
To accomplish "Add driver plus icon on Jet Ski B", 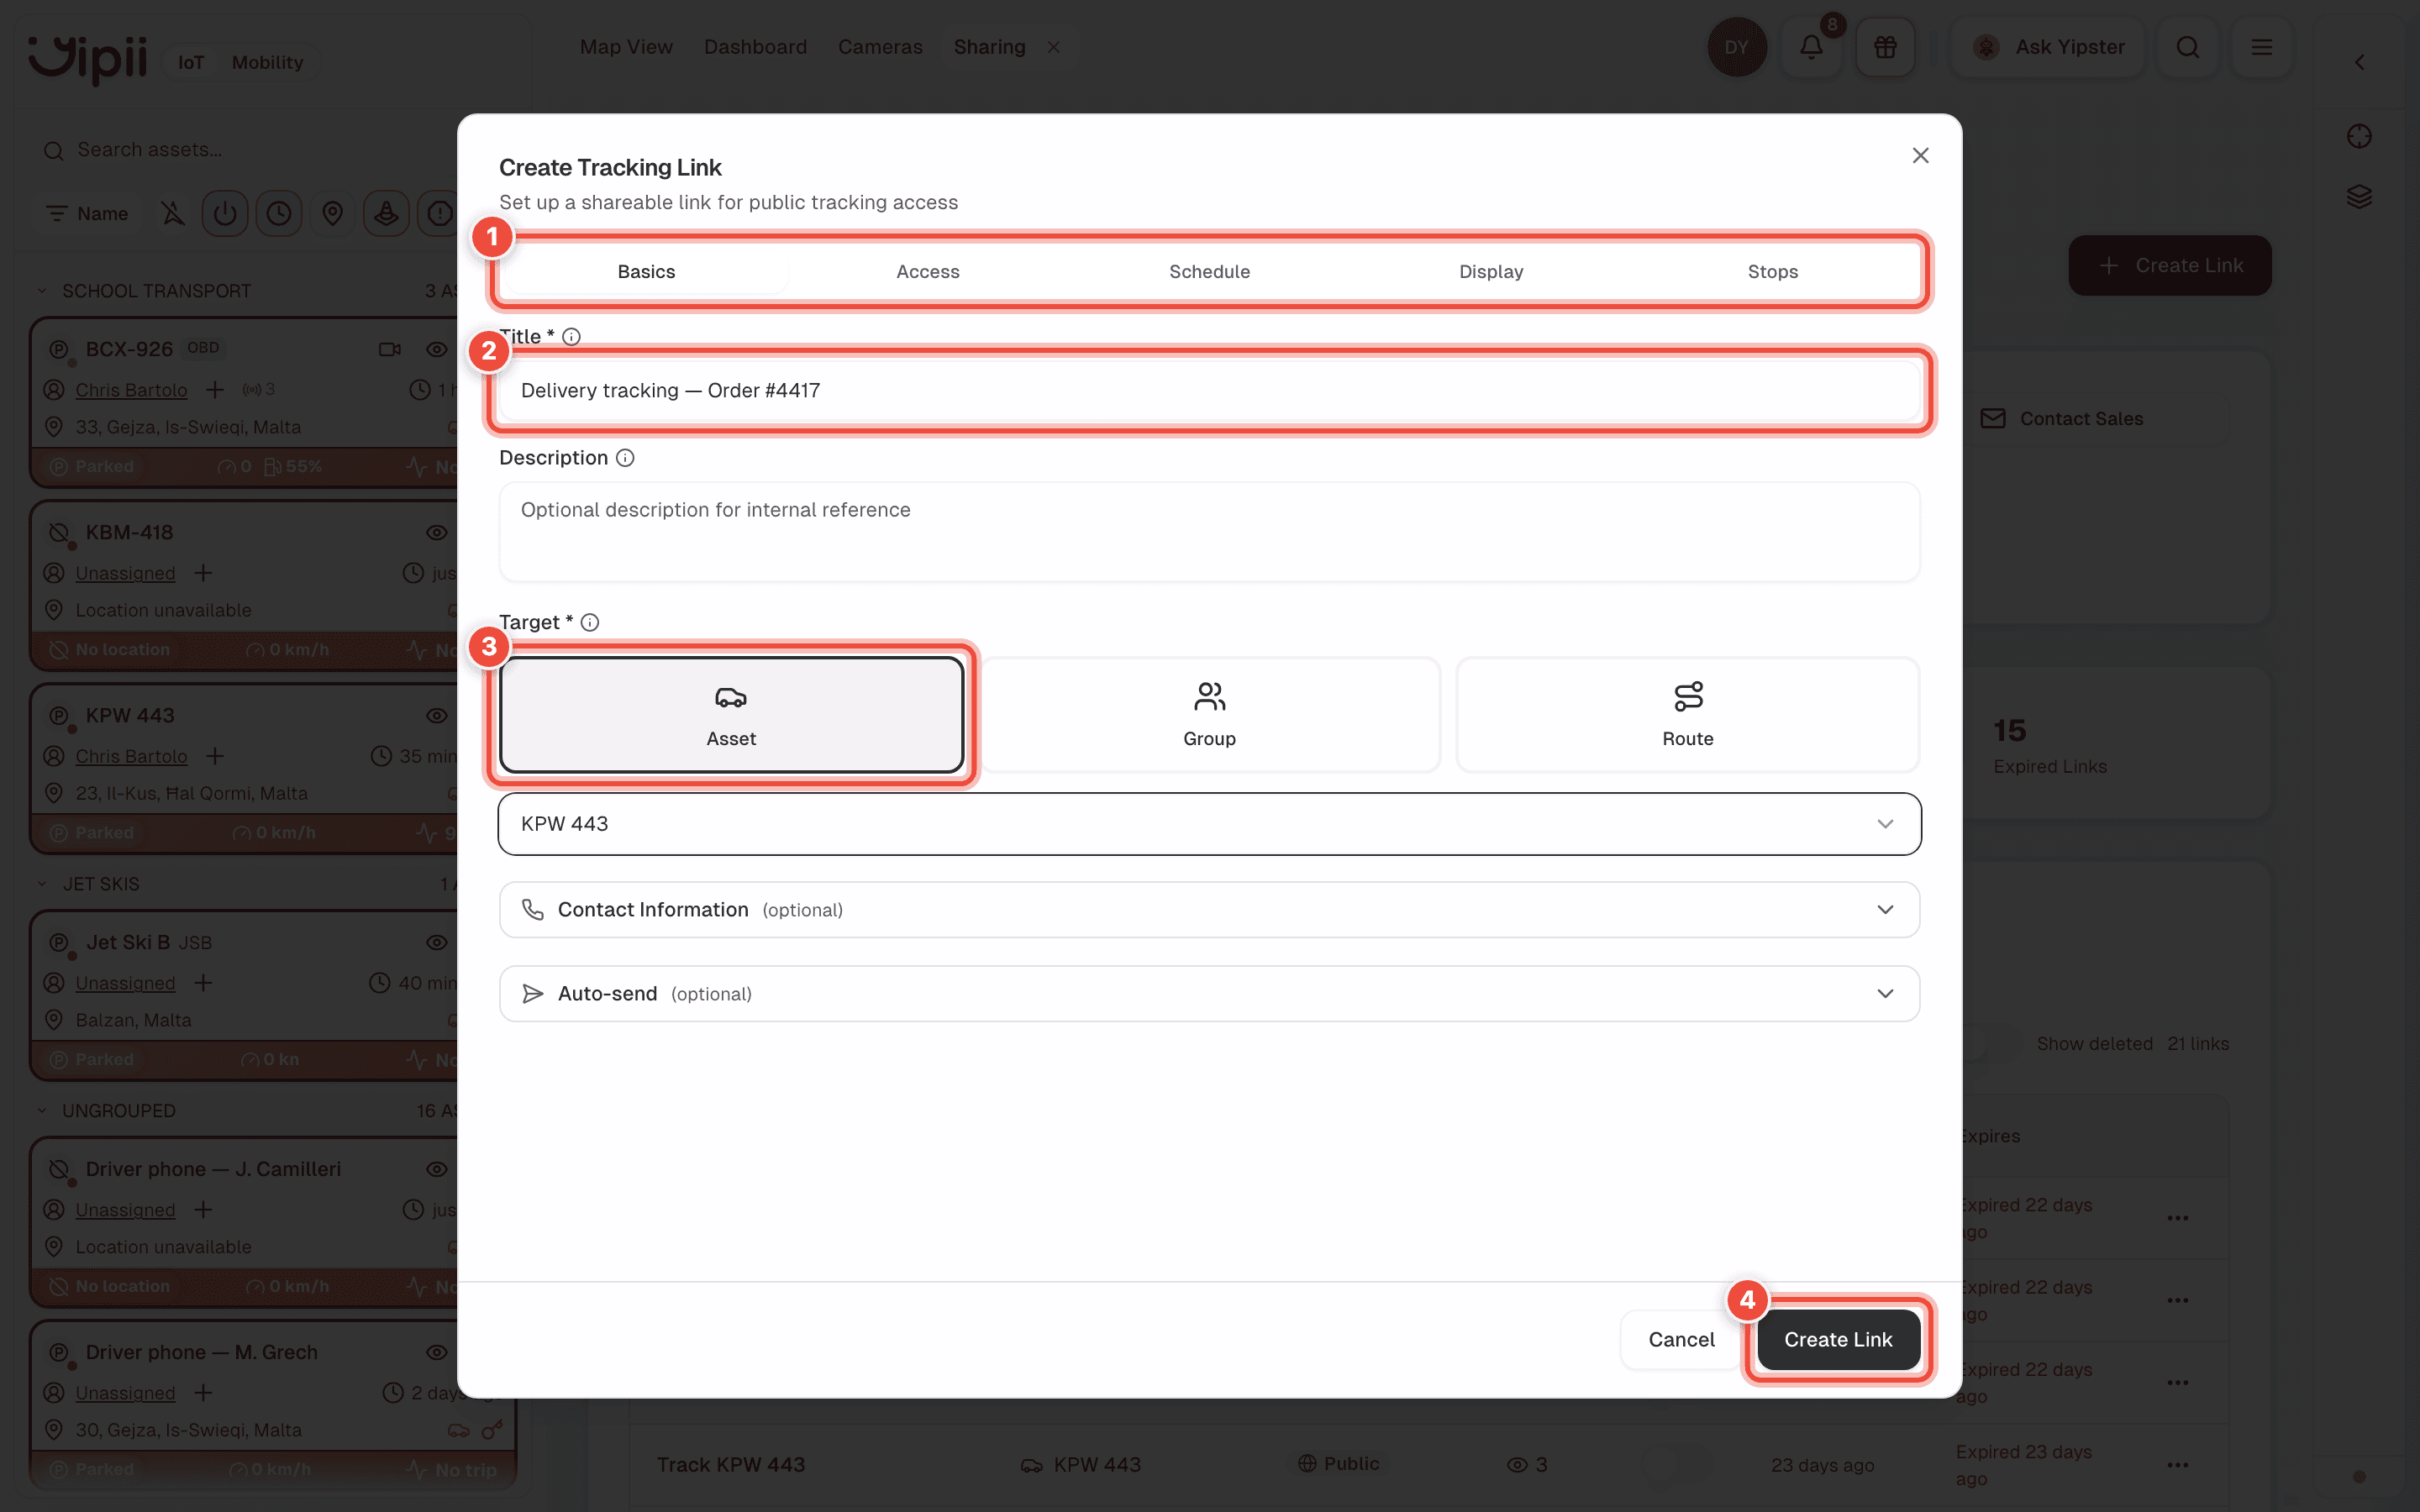I will coord(203,983).
